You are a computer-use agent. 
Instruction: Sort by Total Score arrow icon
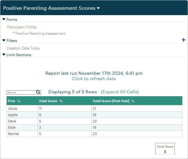pos(61,101)
